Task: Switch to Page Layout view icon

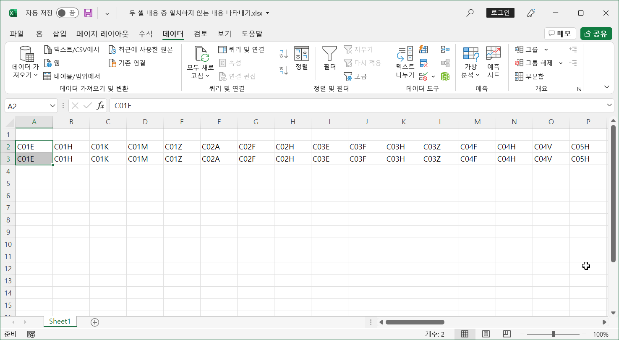Action: coord(486,334)
